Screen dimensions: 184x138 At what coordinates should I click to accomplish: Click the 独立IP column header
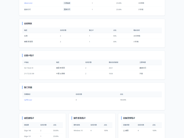[x=91, y=30]
